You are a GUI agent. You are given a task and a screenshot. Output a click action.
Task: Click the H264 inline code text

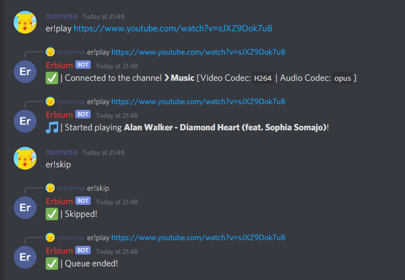(x=263, y=78)
